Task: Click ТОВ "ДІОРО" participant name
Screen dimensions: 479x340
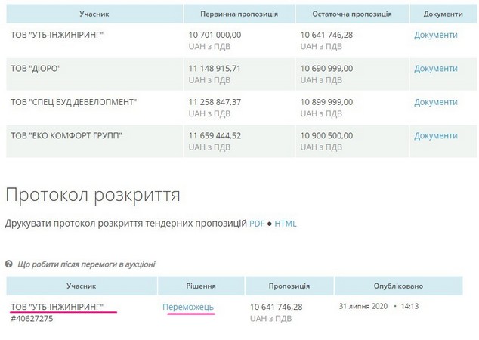Action: click(36, 69)
